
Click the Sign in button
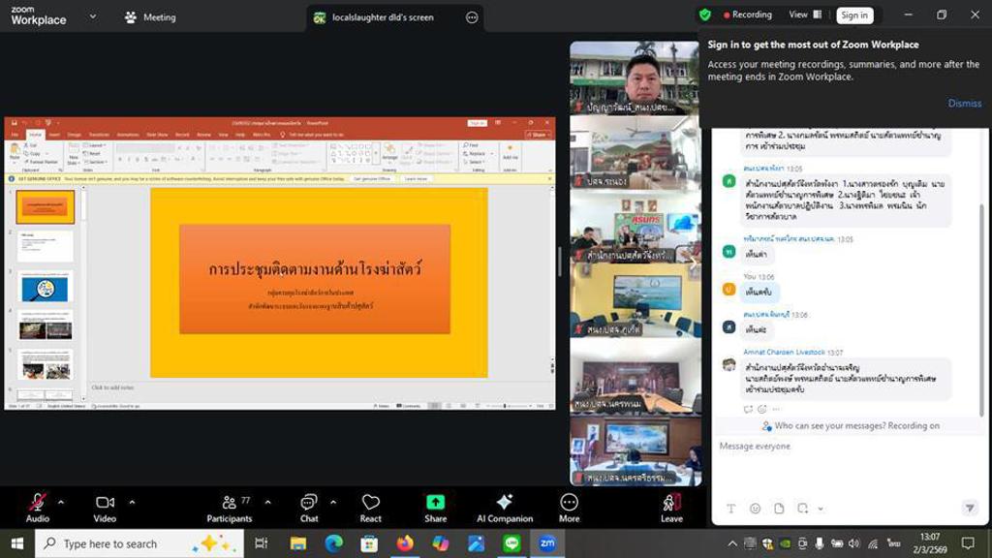[x=853, y=15]
